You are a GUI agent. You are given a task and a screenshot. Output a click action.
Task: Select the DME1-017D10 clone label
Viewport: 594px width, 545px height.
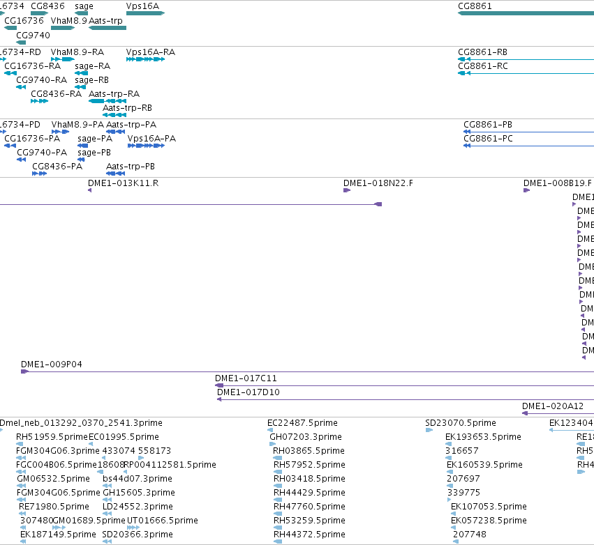coord(248,392)
